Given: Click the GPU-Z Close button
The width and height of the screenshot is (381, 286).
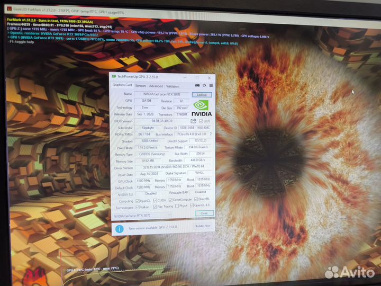Looking at the screenshot, I should click(x=204, y=213).
